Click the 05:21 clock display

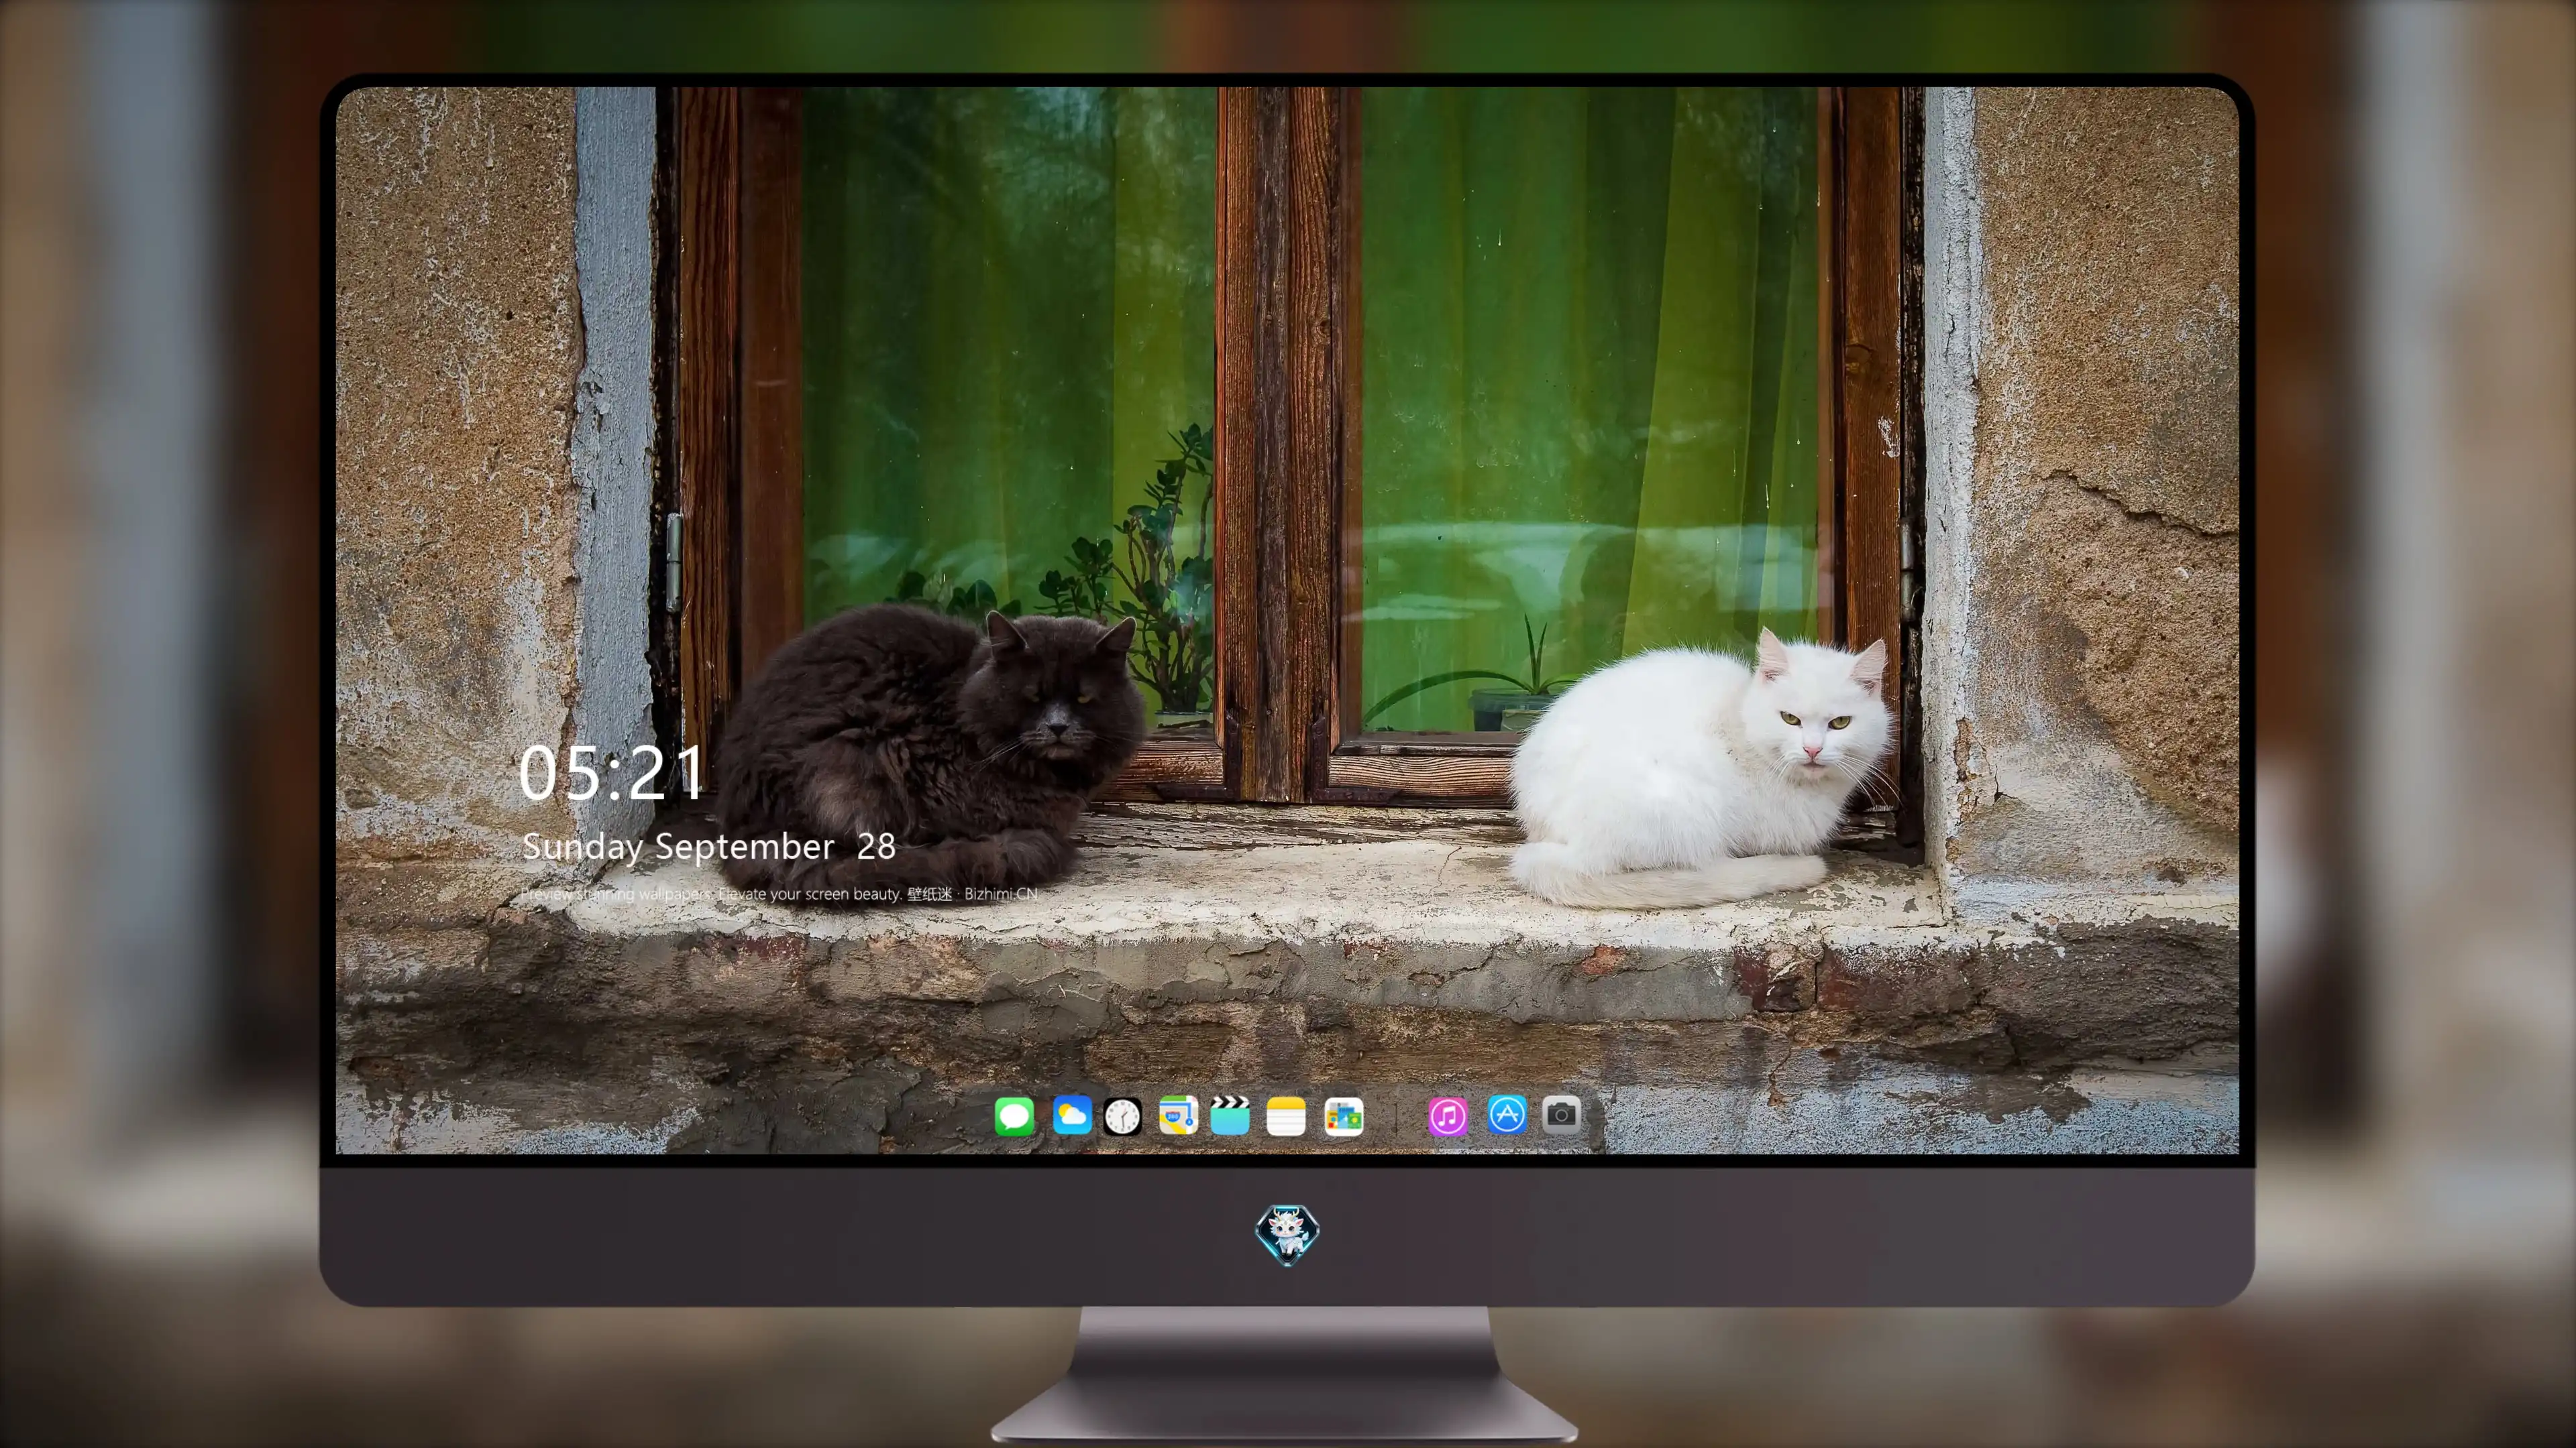click(x=612, y=772)
